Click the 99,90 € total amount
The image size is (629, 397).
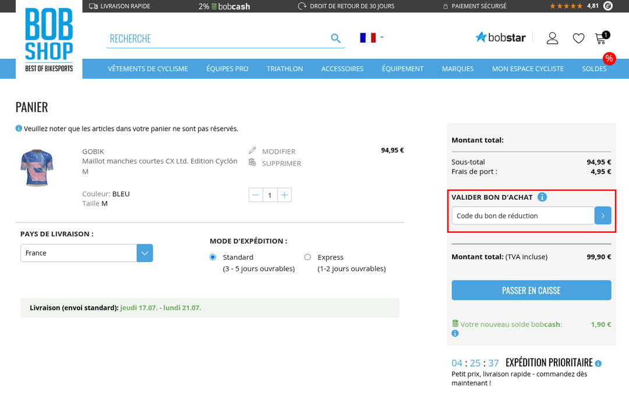tap(599, 257)
